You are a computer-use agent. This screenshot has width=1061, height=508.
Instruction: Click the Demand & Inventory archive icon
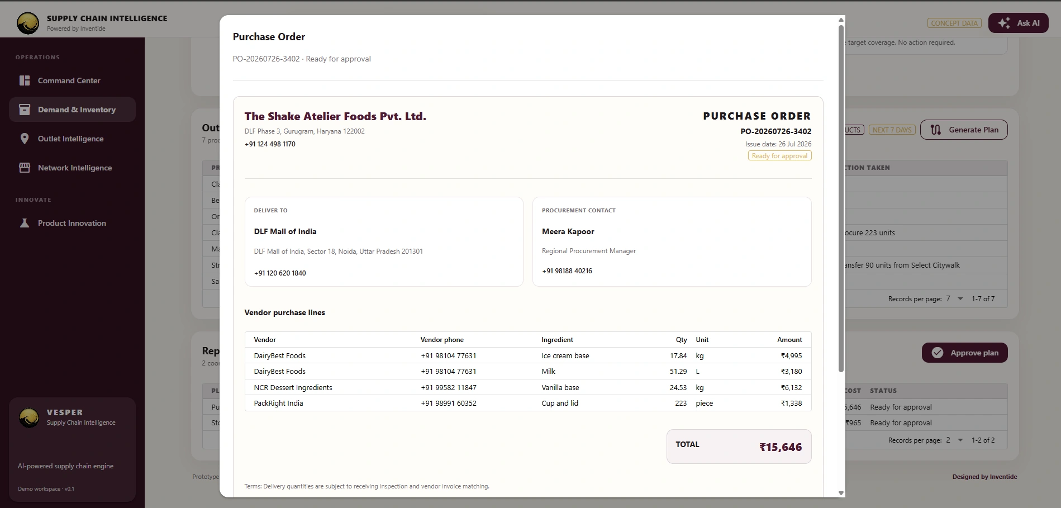click(x=25, y=110)
